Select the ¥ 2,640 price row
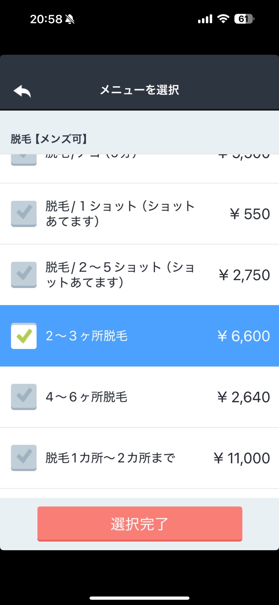 139,397
